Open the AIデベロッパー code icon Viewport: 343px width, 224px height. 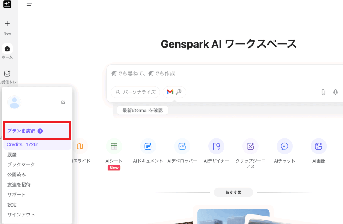pyautogui.click(x=182, y=146)
